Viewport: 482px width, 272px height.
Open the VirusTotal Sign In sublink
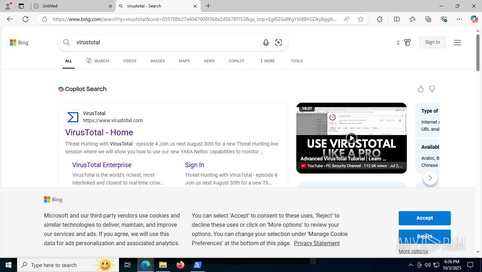click(195, 165)
